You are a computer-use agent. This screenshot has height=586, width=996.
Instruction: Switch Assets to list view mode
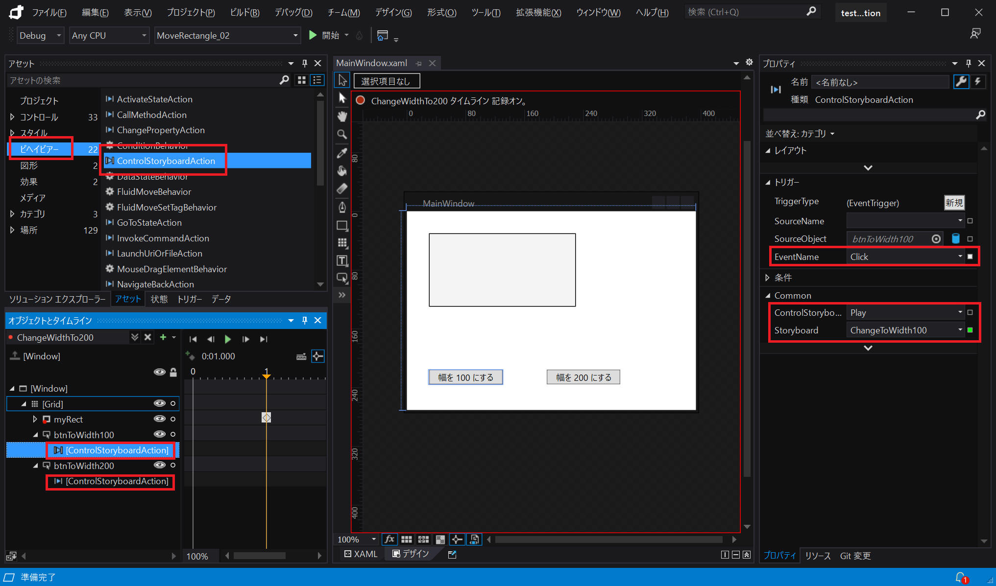(x=317, y=80)
